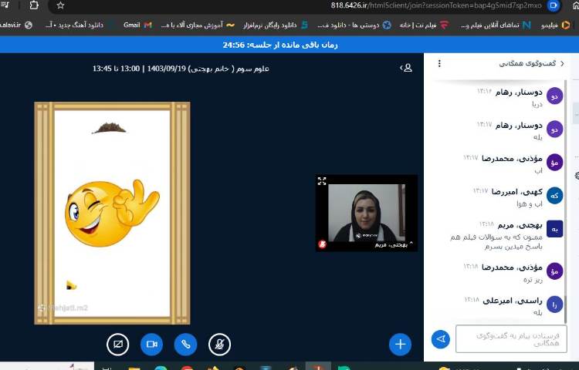
Task: Click the camera indicator in address bar
Action: [x=553, y=5]
